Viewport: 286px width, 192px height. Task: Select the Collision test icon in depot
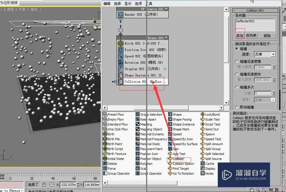point(170,158)
